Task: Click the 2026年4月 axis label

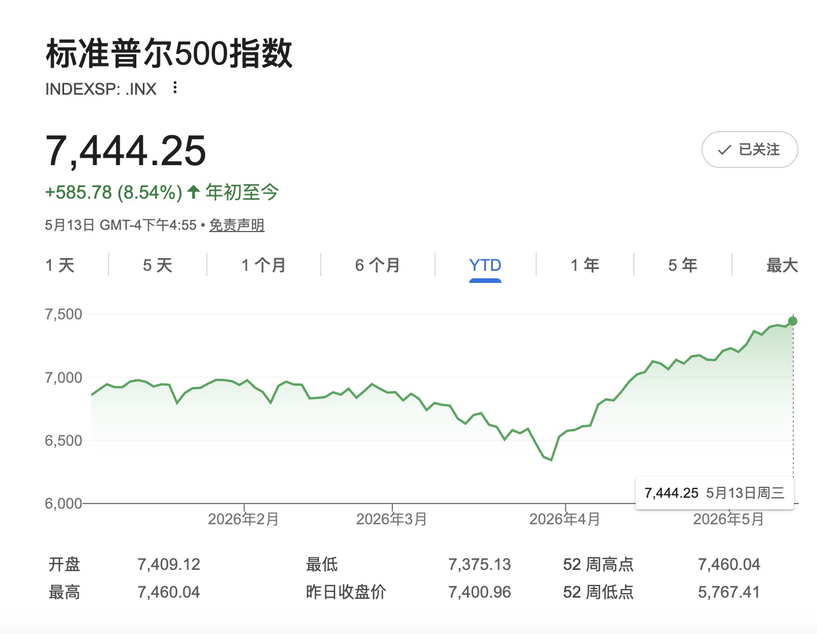Action: click(x=565, y=519)
